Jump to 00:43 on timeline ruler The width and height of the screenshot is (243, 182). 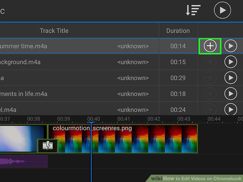(184, 119)
